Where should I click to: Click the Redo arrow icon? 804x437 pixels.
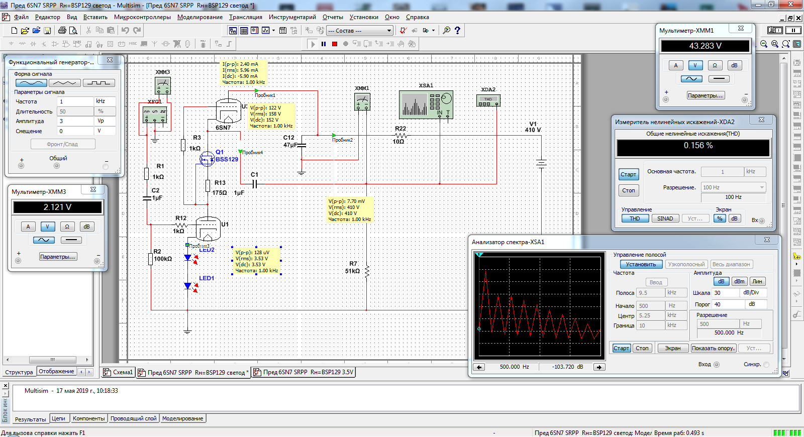coord(137,31)
